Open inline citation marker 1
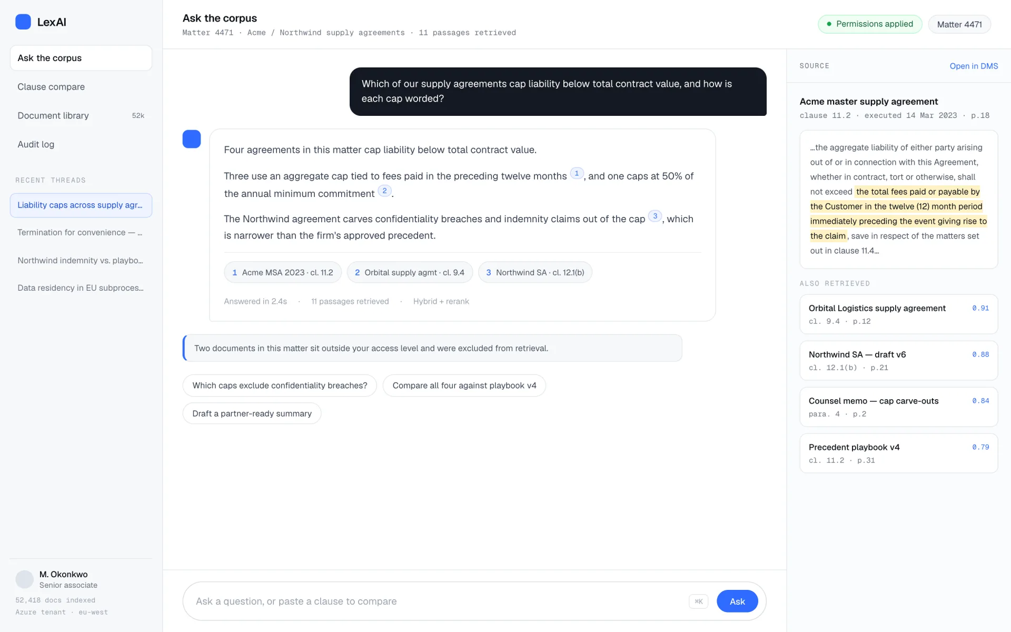The width and height of the screenshot is (1011, 632). tap(577, 173)
